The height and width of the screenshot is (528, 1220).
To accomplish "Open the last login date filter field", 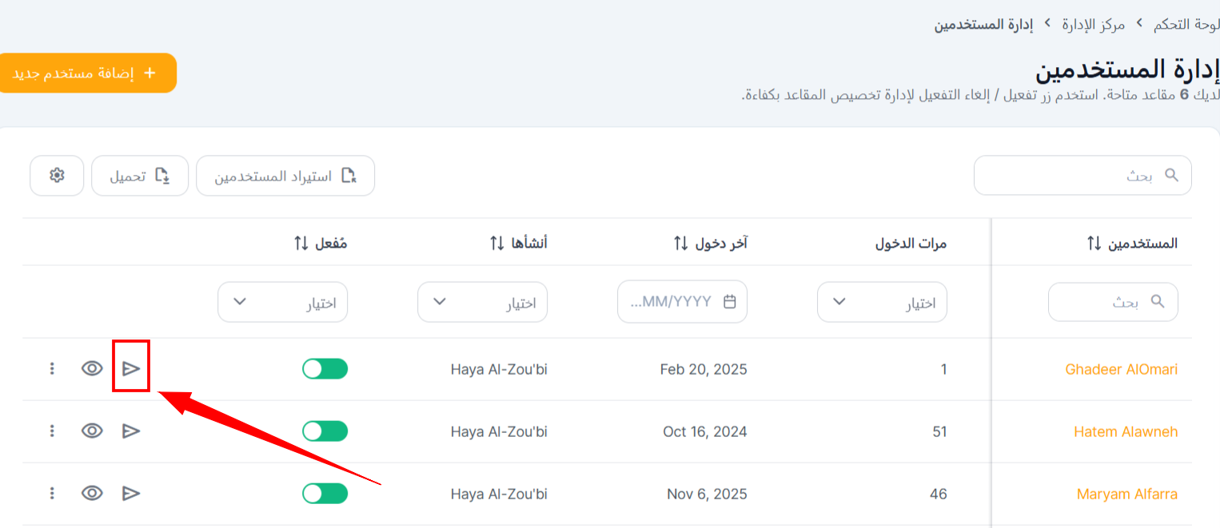I will 682,302.
